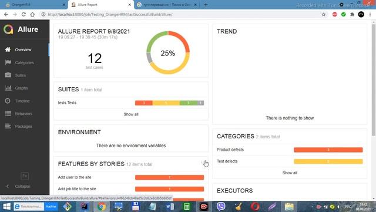Viewport: 376px width, 212px height.
Task: Go back with the browser back arrow
Action: pyautogui.click(x=6, y=14)
